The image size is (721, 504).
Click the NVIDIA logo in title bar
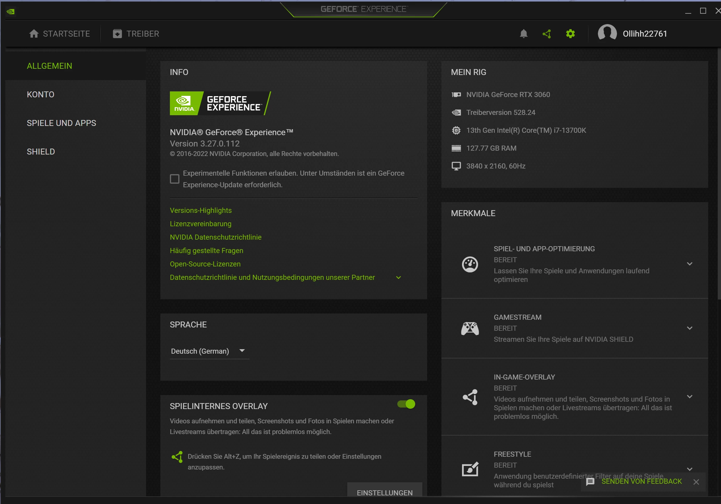click(10, 12)
